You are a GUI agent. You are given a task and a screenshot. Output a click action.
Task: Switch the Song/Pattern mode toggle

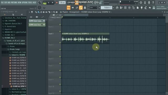pos(45,3)
